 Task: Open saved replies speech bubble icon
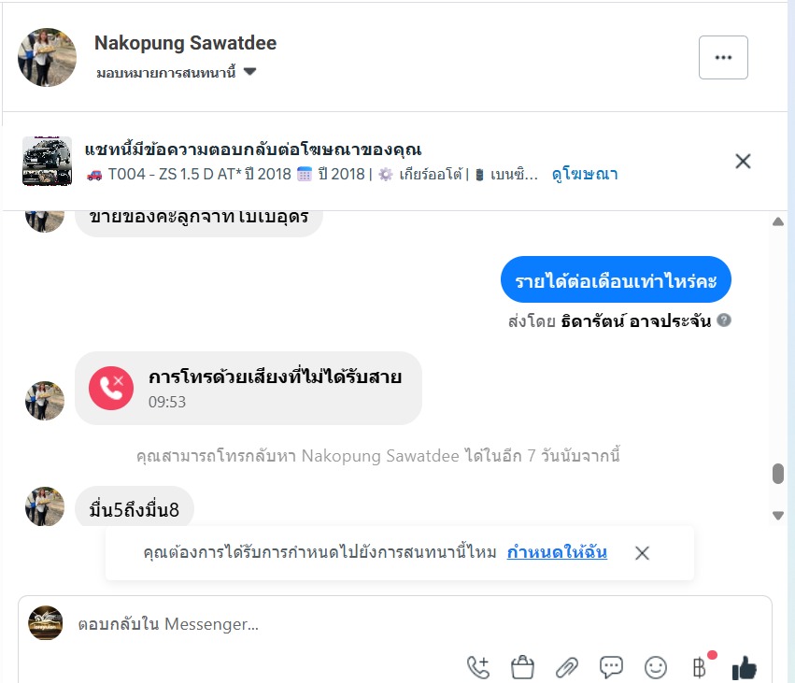[611, 667]
